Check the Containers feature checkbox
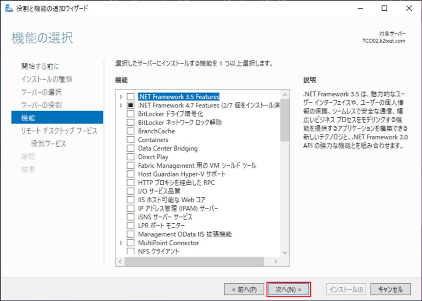Image resolution: width=422 pixels, height=301 pixels. [x=131, y=140]
